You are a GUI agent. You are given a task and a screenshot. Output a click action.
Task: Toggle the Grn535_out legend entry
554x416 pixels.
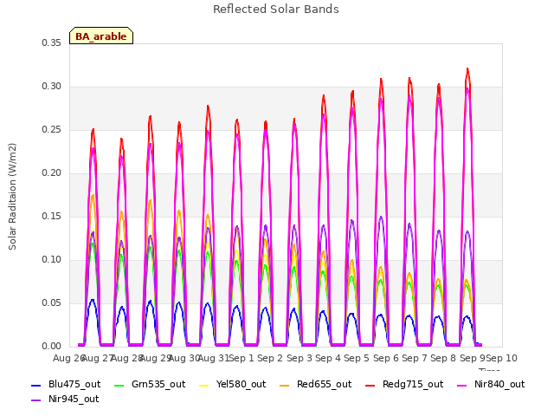point(150,385)
